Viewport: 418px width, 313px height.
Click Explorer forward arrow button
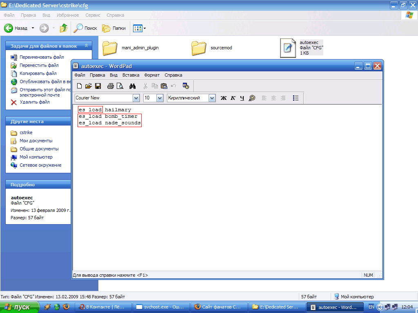point(44,28)
